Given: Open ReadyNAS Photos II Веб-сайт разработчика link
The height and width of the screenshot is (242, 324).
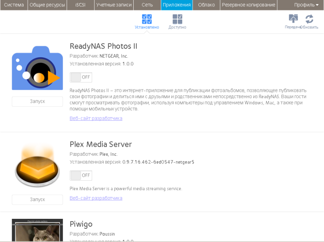Looking at the screenshot, I should (96, 118).
